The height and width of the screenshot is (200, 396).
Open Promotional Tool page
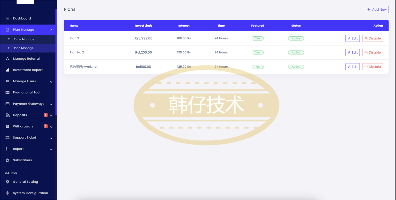[28, 92]
